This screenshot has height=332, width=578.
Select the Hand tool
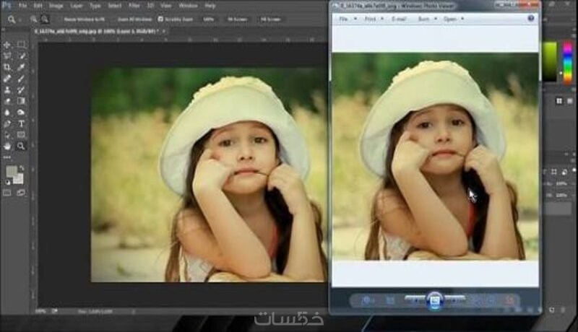tap(7, 146)
